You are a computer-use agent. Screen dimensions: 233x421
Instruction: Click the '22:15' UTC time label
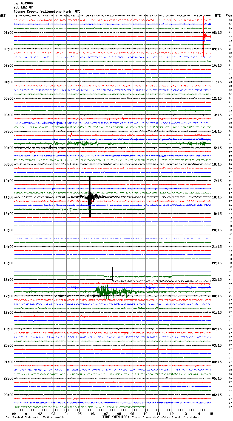(x=217, y=263)
